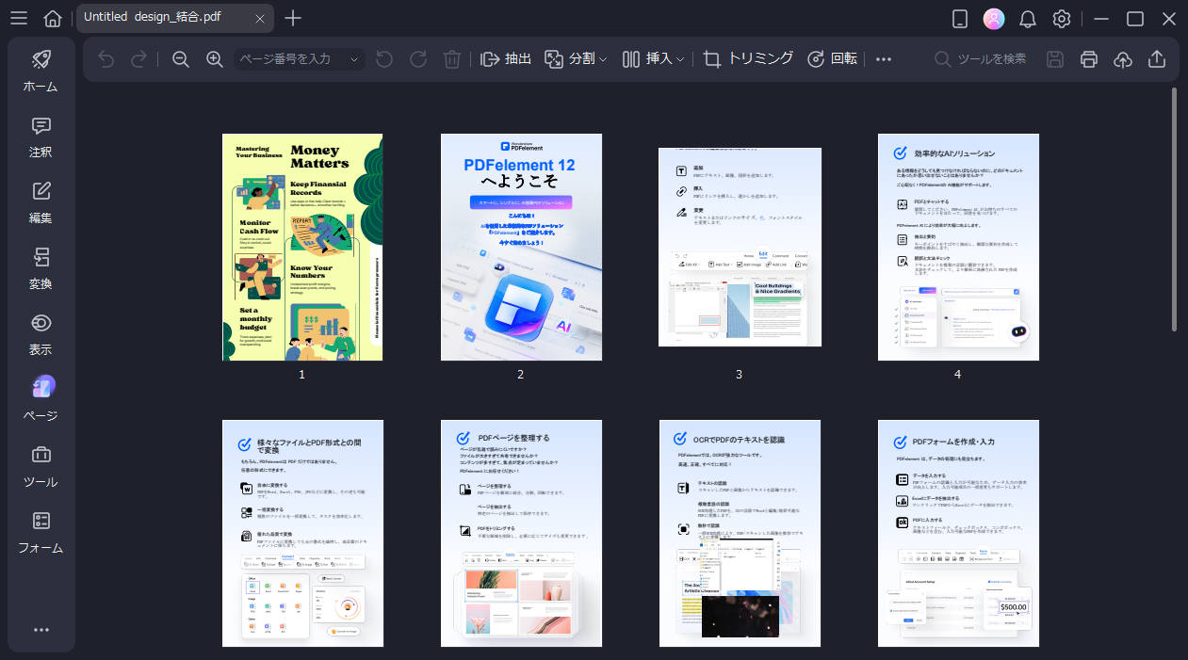
Task: Select the page 2 welcome thumbnail
Action: tap(521, 247)
